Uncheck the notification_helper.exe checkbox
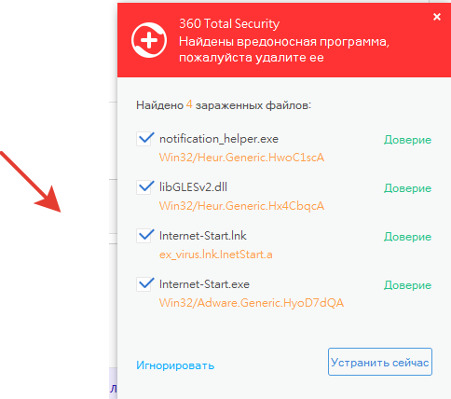Image resolution: width=451 pixels, height=399 pixels. tap(144, 139)
